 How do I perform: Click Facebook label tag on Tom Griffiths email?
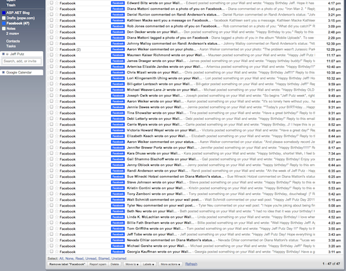118,229
